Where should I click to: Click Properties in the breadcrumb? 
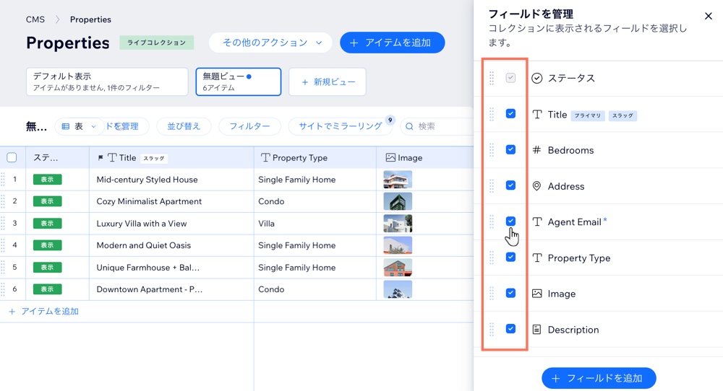click(x=90, y=19)
